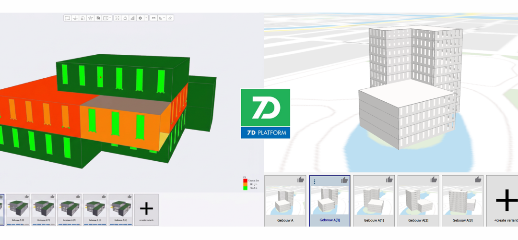Toggle thumbs-up on highlighted Gebouw A[0] card
This screenshot has width=518, height=240.
[344, 180]
